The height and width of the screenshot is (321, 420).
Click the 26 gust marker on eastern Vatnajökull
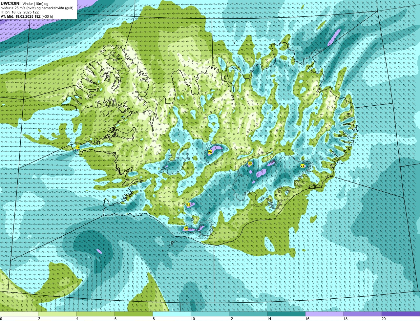tap(303, 166)
